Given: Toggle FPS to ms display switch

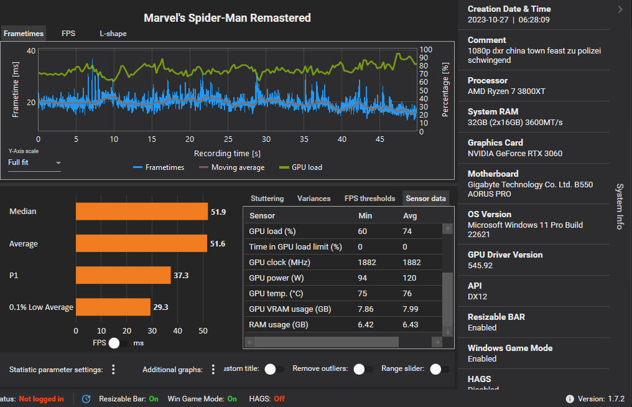Looking at the screenshot, I should [118, 343].
